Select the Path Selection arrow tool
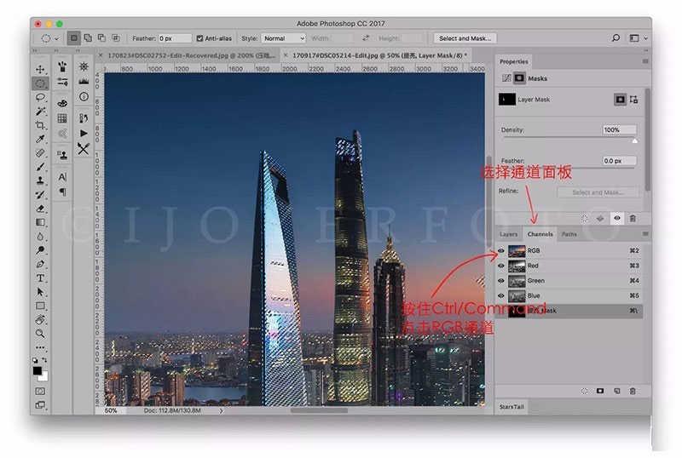This screenshot has width=682, height=458. tap(40, 292)
